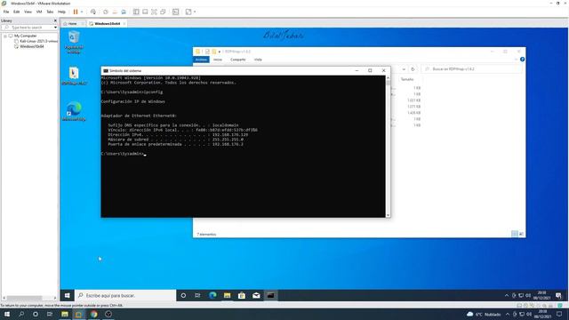
Task: Open Chrome from the host taskbar
Action: [93, 314]
